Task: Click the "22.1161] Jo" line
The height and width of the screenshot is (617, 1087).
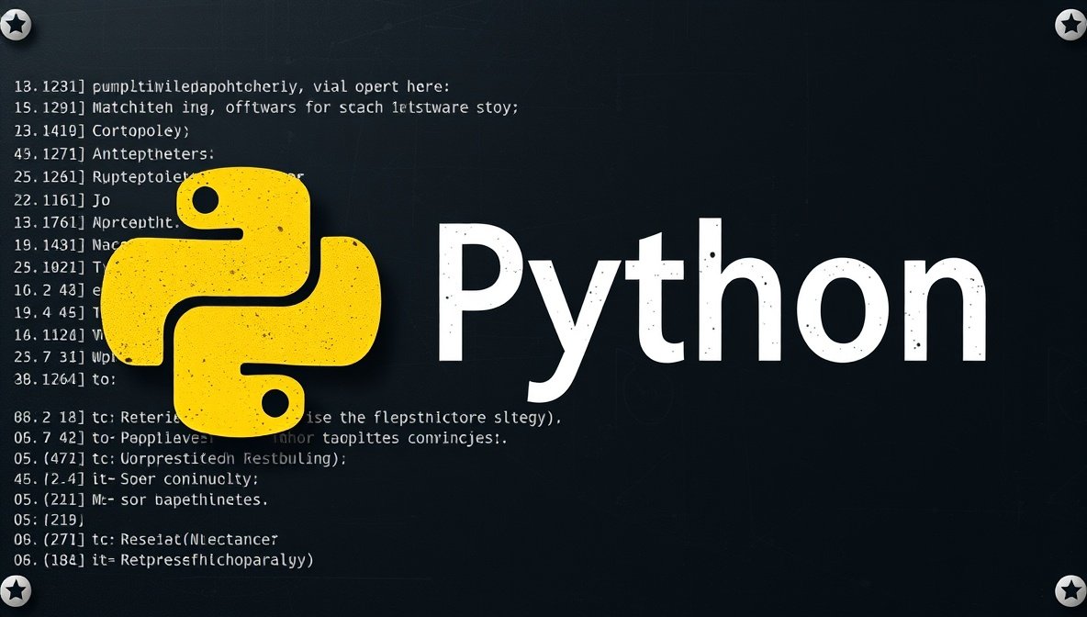Action: coord(62,200)
